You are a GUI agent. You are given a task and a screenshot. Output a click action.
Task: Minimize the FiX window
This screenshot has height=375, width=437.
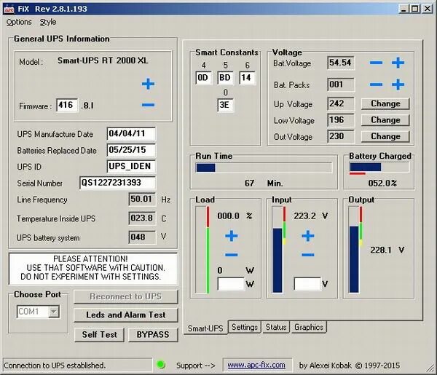pos(403,9)
